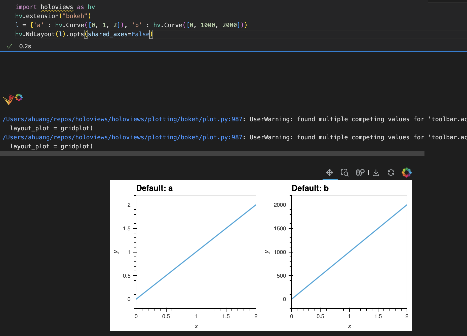Click the y axis label of plot a
Viewport: 467px width, 336px height.
(116, 251)
